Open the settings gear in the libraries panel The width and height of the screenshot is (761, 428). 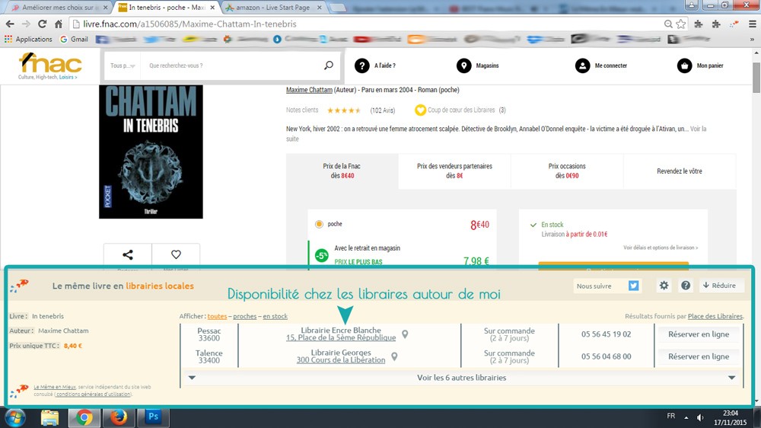click(x=664, y=286)
